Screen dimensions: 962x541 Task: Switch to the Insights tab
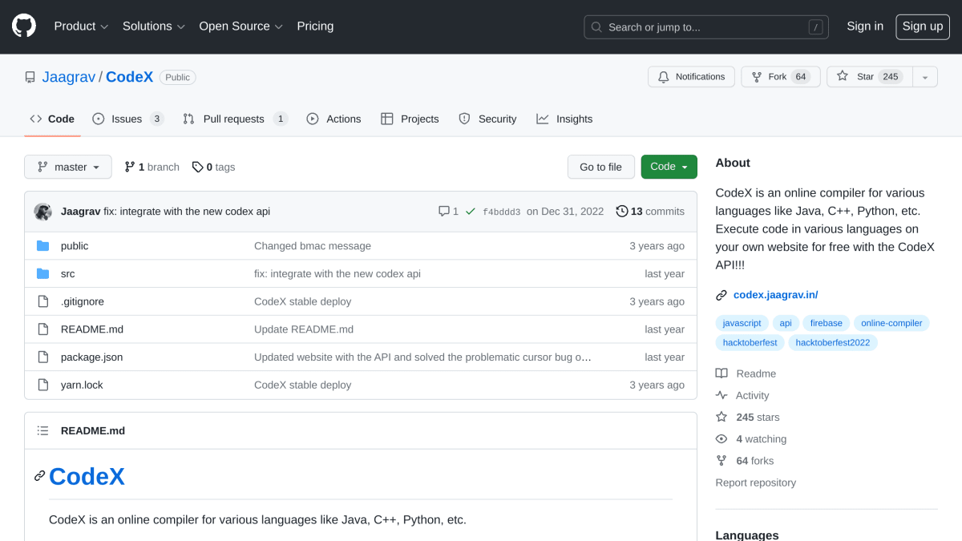(x=564, y=119)
